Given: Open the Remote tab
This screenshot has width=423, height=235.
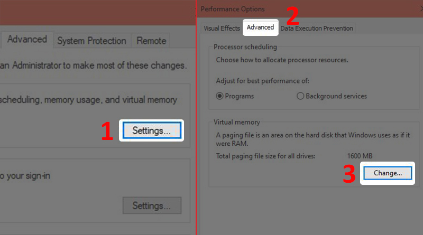Looking at the screenshot, I should 151,41.
